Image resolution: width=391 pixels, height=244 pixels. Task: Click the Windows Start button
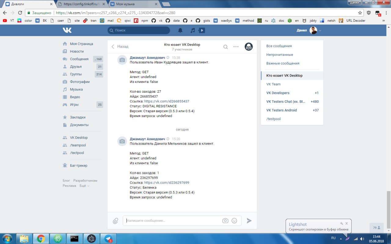pos(7,238)
